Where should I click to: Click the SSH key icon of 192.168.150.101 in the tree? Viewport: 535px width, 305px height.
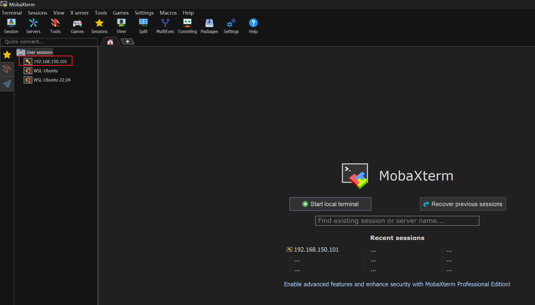point(28,61)
